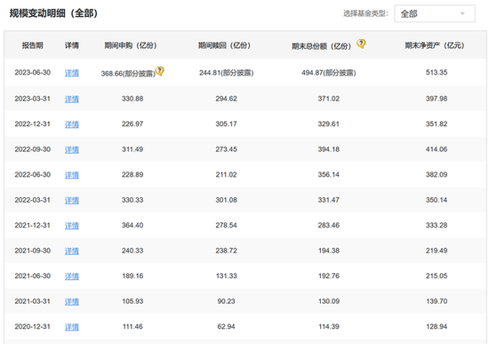
Task: Click the 选择基金类型 label
Action: click(x=365, y=13)
